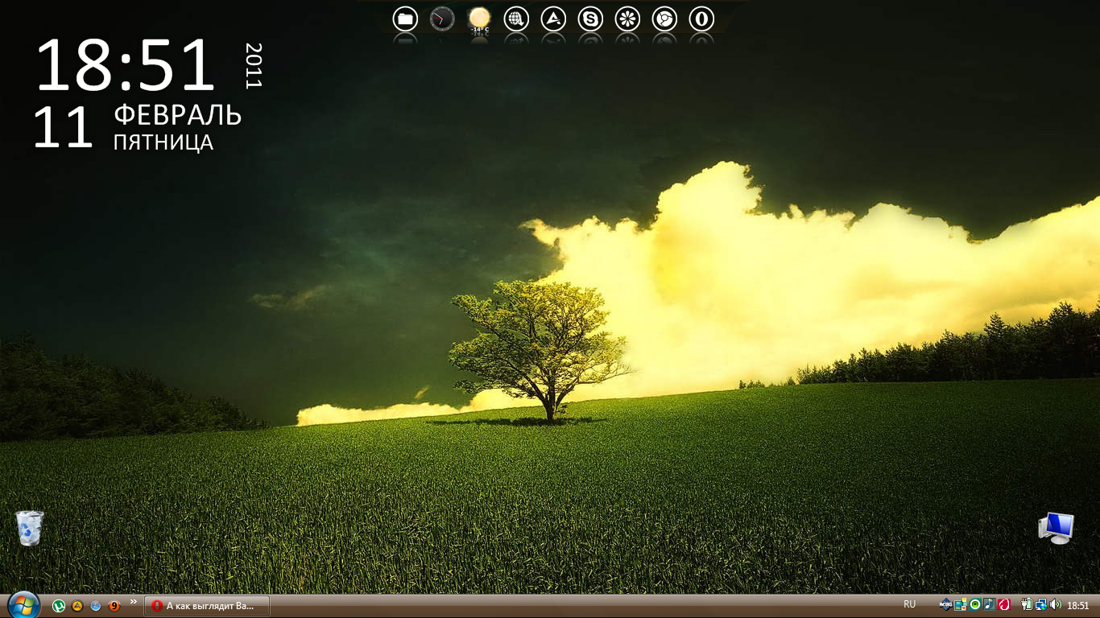Launch Opera from the top dock
The height and width of the screenshot is (618, 1100).
(701, 19)
